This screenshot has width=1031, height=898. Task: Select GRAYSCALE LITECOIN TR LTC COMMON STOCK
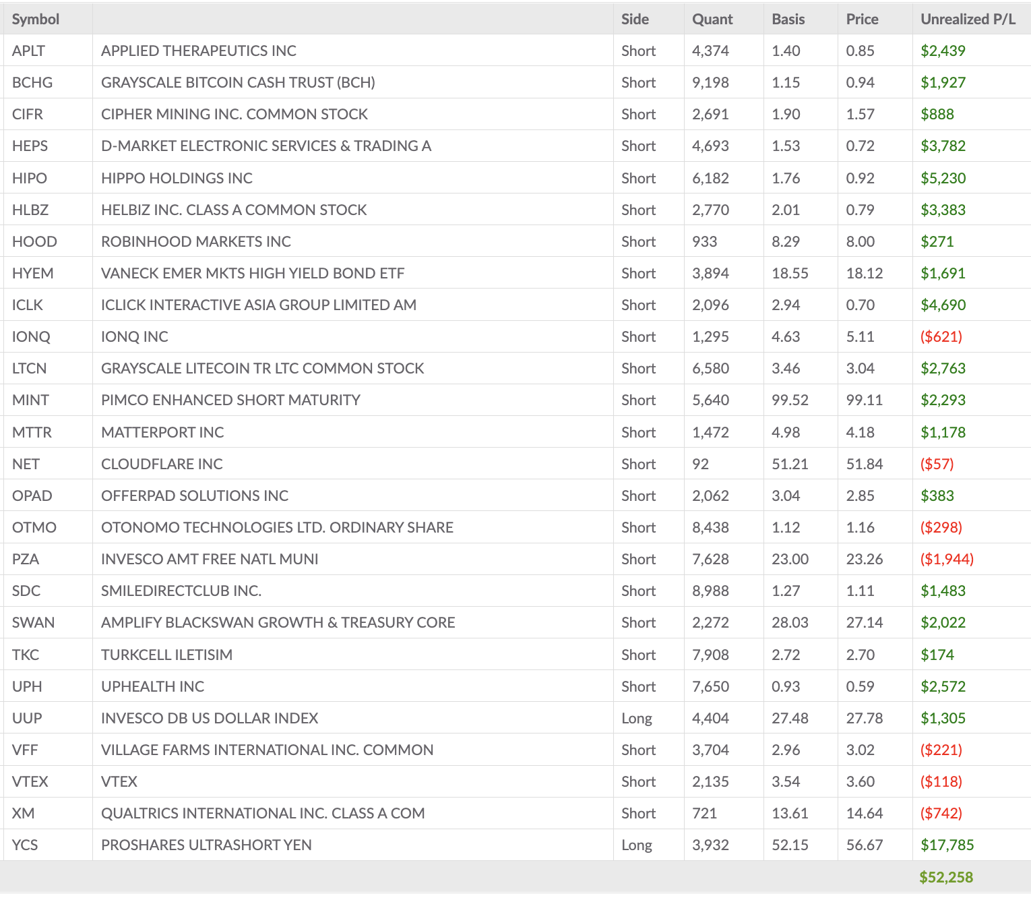[x=263, y=368]
